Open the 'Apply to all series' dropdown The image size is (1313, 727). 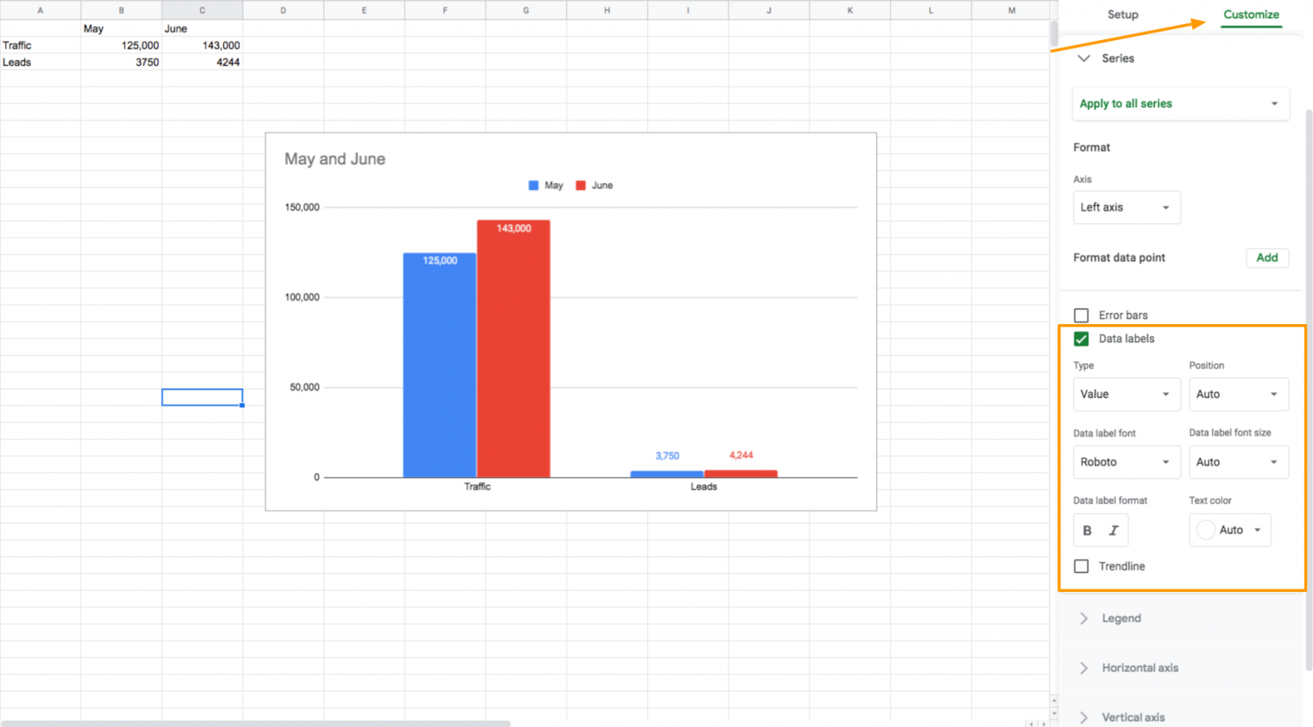coord(1181,103)
